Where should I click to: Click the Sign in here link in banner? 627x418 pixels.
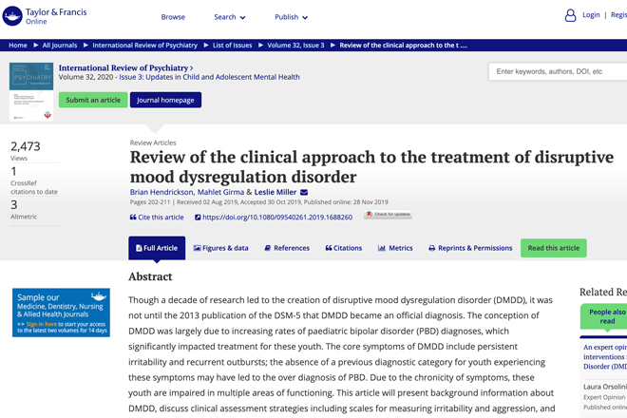[41, 324]
